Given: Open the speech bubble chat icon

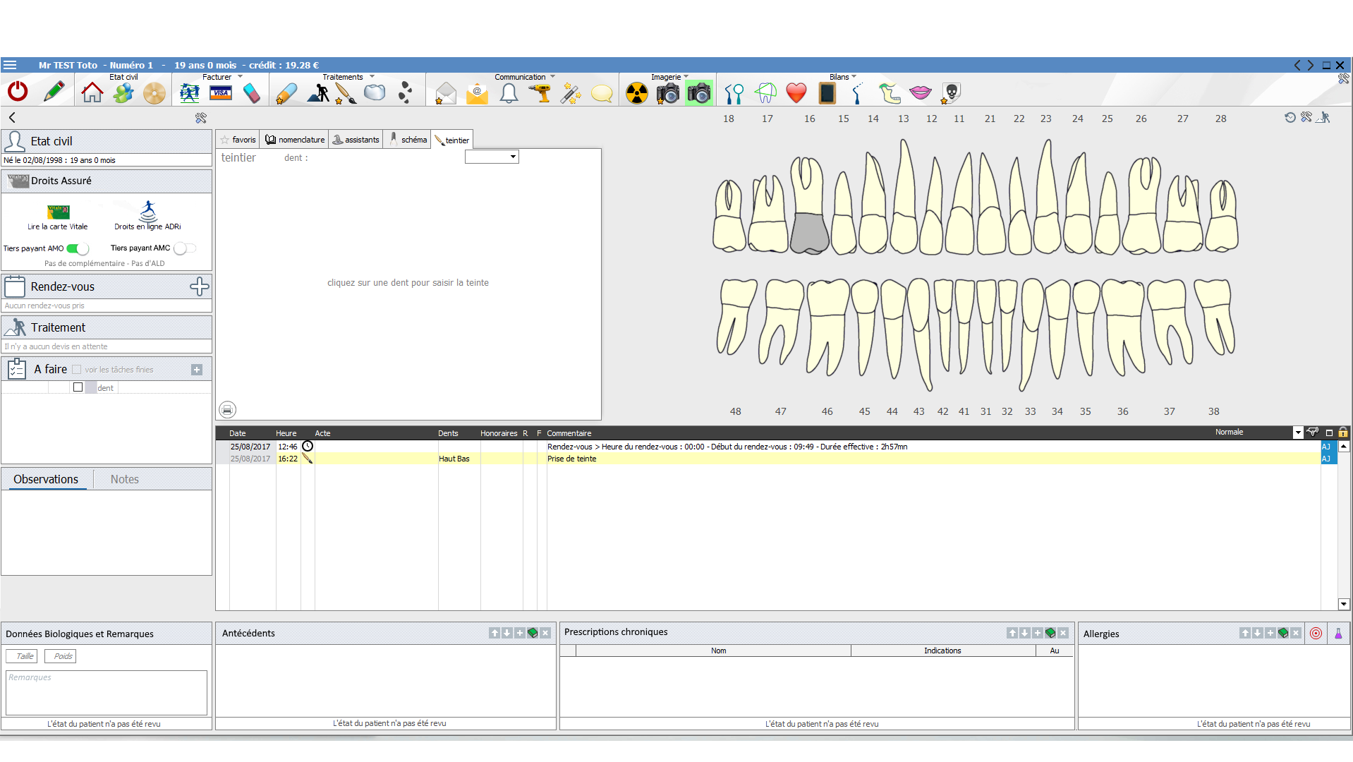Looking at the screenshot, I should point(602,93).
